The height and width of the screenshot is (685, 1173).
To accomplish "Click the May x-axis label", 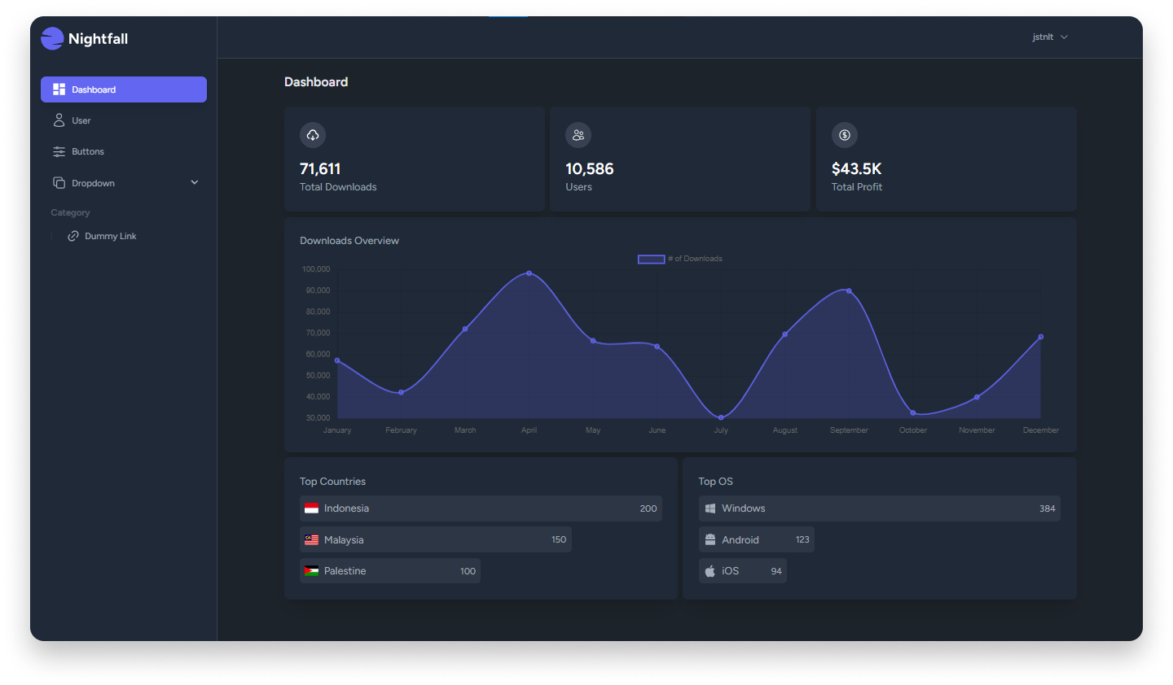I will (593, 430).
